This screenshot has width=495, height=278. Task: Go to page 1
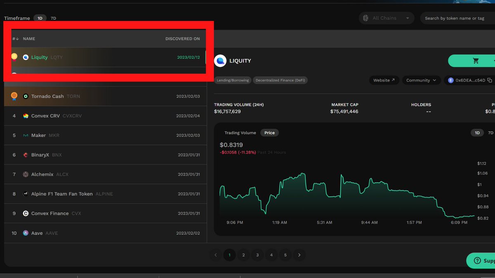click(229, 255)
